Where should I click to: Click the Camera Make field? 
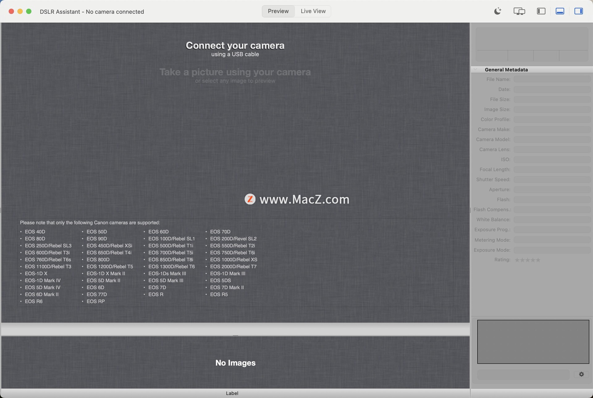click(x=552, y=129)
